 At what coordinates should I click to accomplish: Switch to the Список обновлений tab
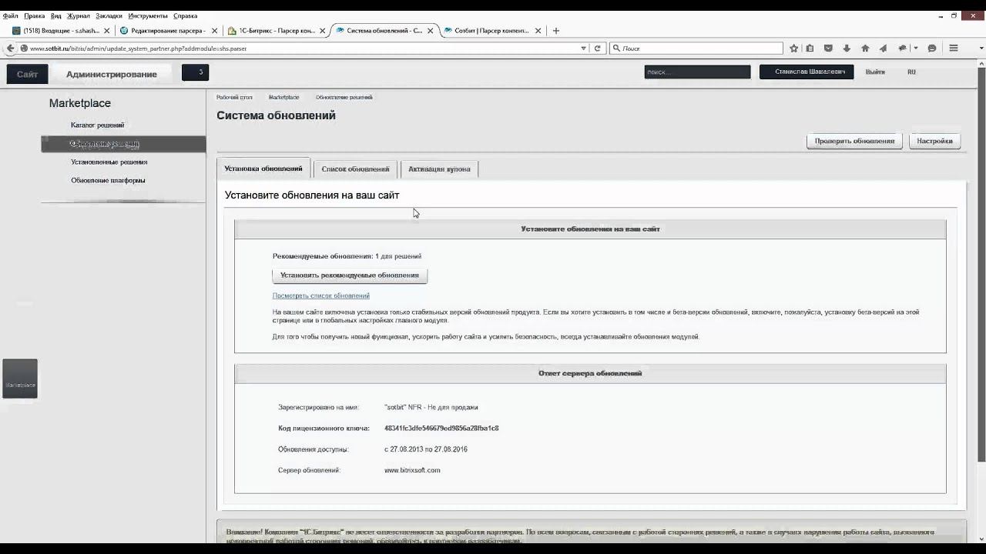[355, 169]
